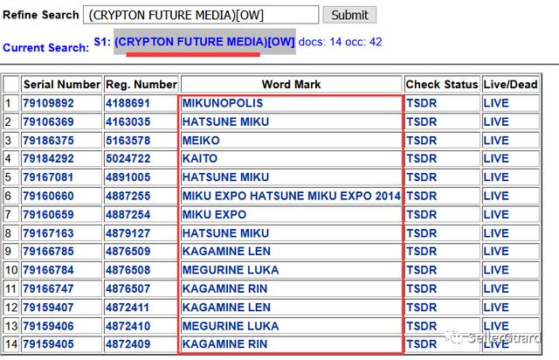Open KAGAMINE RIN mark in row 11
Viewport: 559px width, 360px height.
pos(225,288)
